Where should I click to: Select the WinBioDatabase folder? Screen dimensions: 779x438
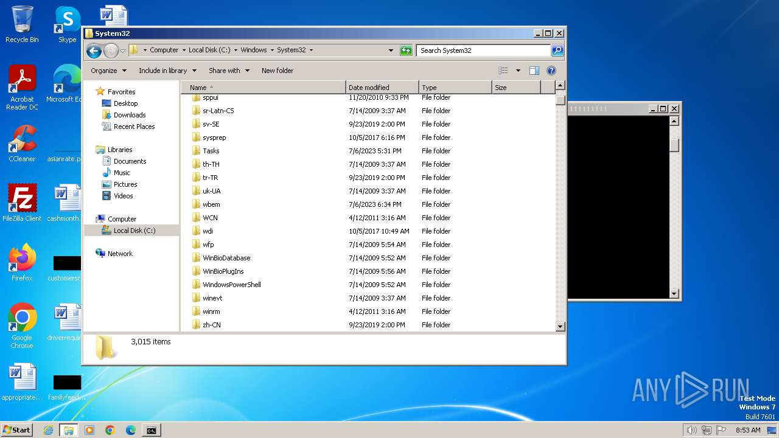pyautogui.click(x=226, y=258)
